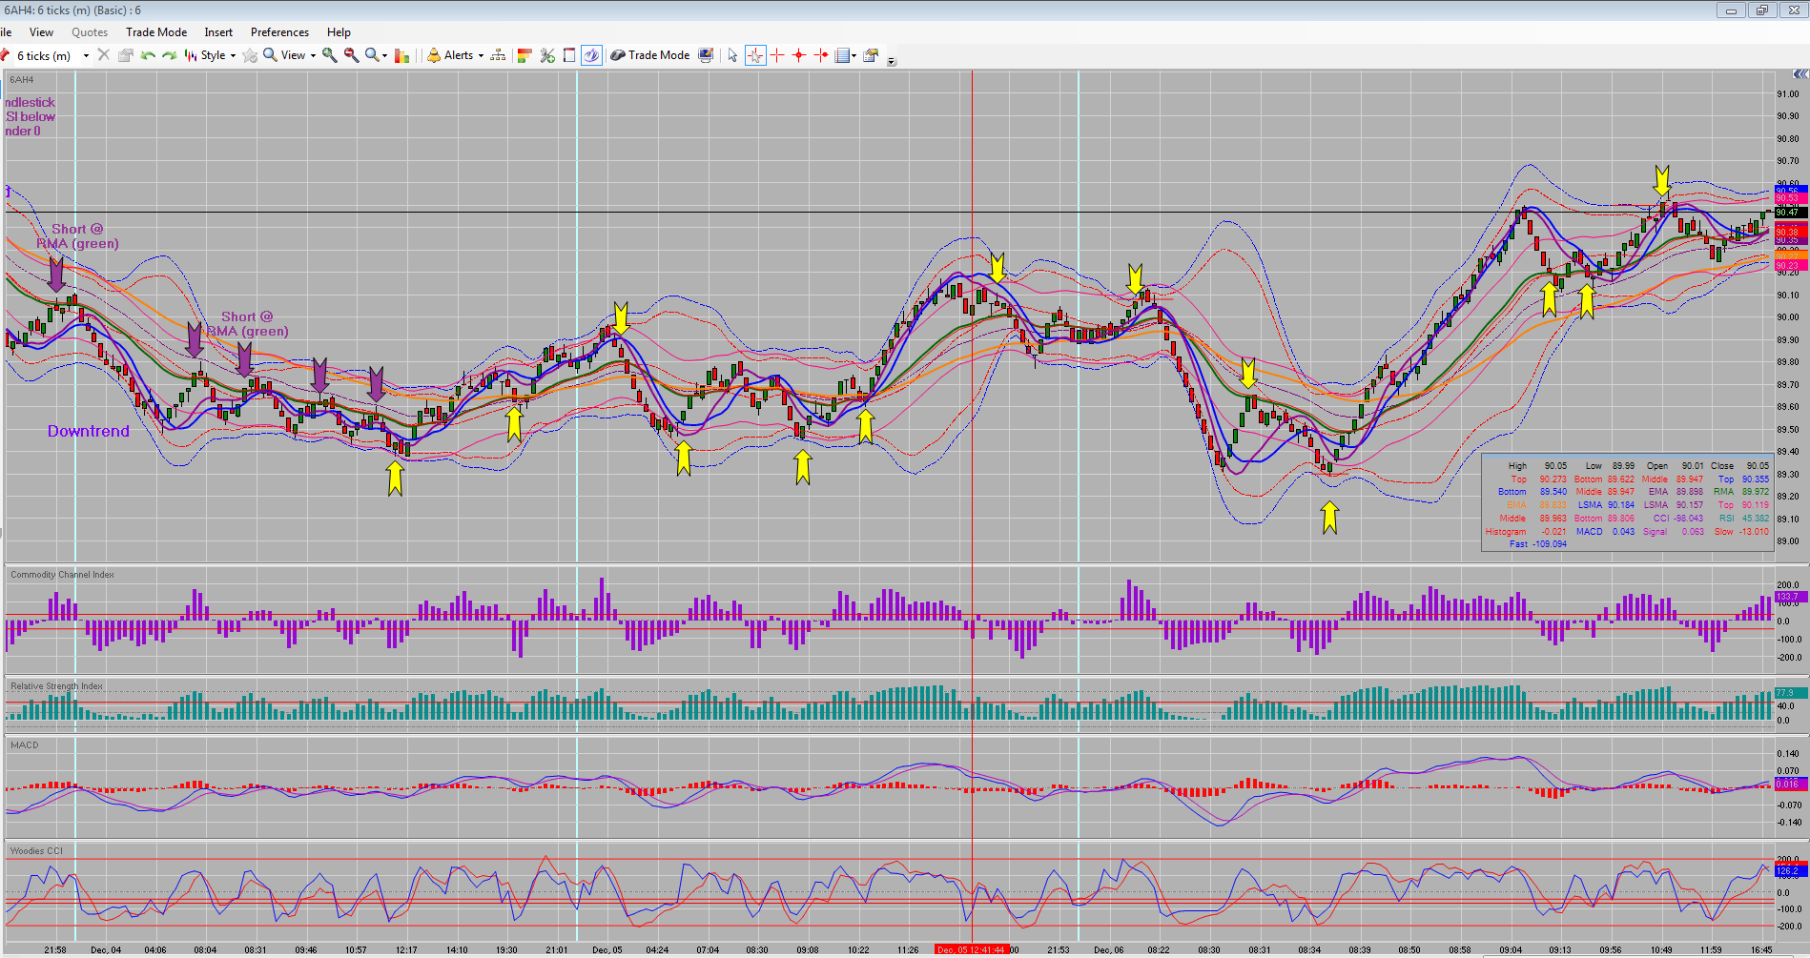
Task: Click the 6AH4 symbol label on the chart
Action: [x=22, y=80]
